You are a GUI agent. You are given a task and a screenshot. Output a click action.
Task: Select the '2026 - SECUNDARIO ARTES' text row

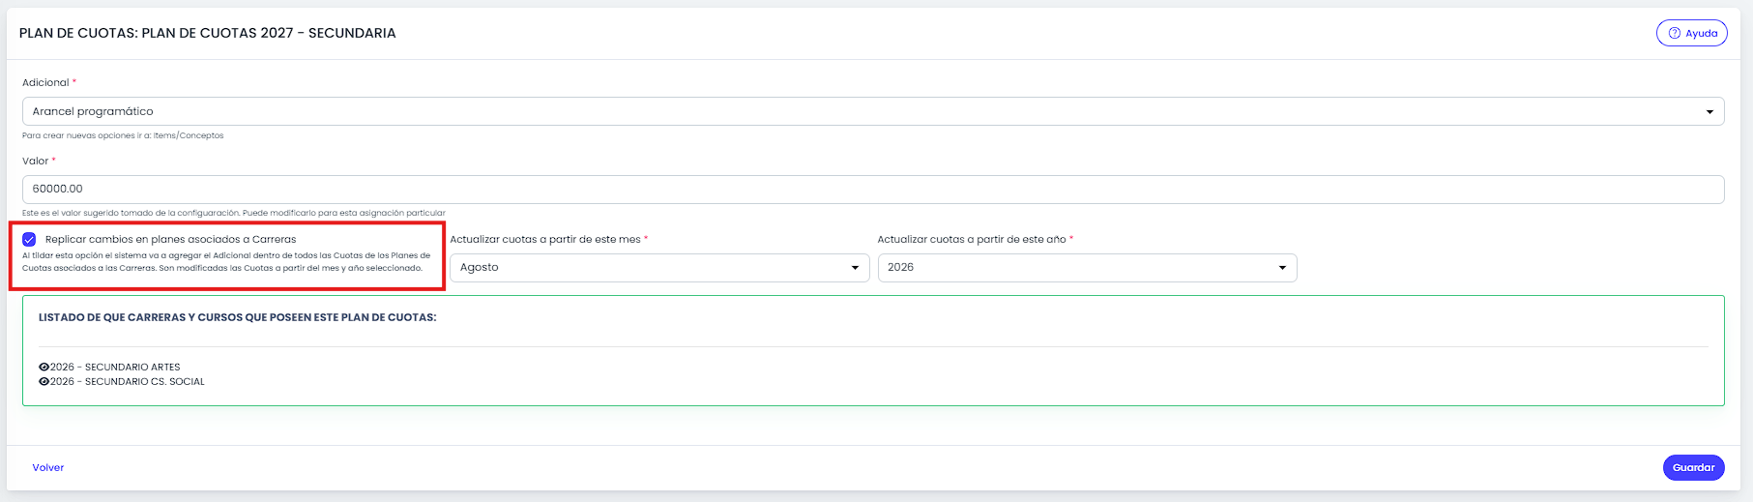click(x=115, y=368)
